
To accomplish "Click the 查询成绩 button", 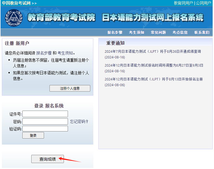I will click(47, 159).
